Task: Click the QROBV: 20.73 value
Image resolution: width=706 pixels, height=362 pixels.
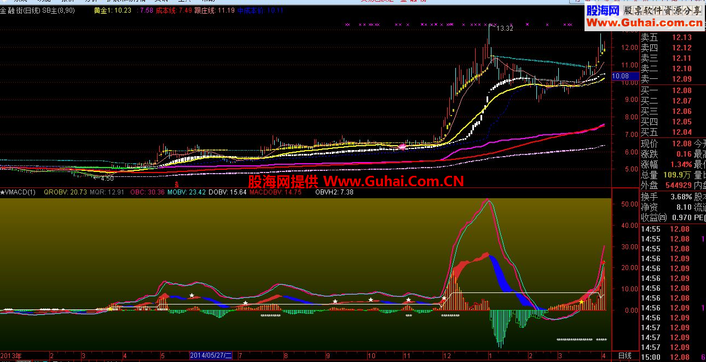Action: click(x=65, y=192)
